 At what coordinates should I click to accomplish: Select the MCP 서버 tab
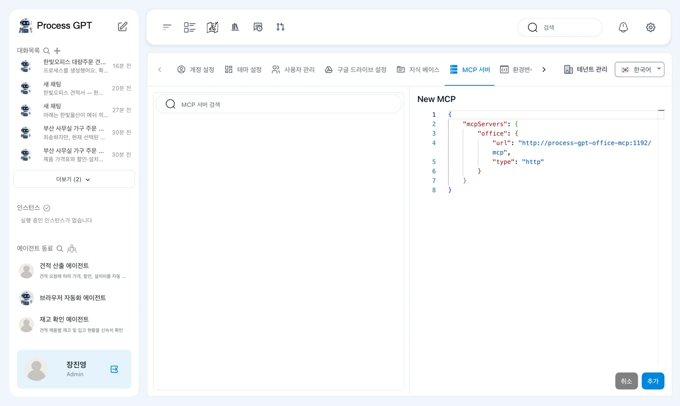pos(470,70)
